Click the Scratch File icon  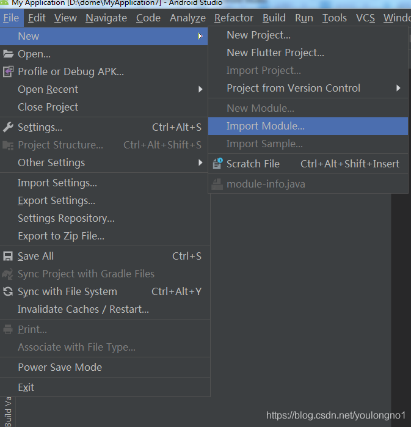click(217, 164)
